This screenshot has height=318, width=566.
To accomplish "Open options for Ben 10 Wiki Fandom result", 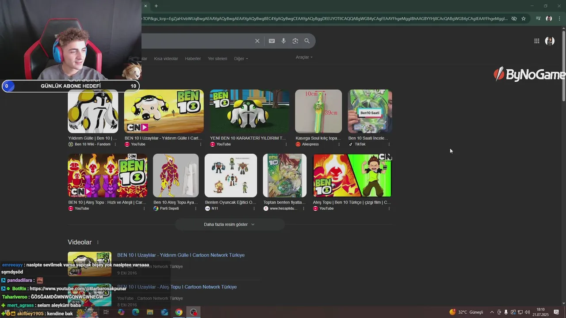I will [x=115, y=144].
